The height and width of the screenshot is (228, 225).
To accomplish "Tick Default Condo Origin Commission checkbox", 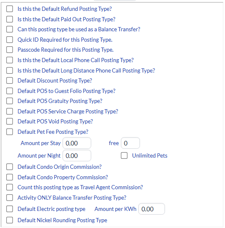I will tap(10, 167).
